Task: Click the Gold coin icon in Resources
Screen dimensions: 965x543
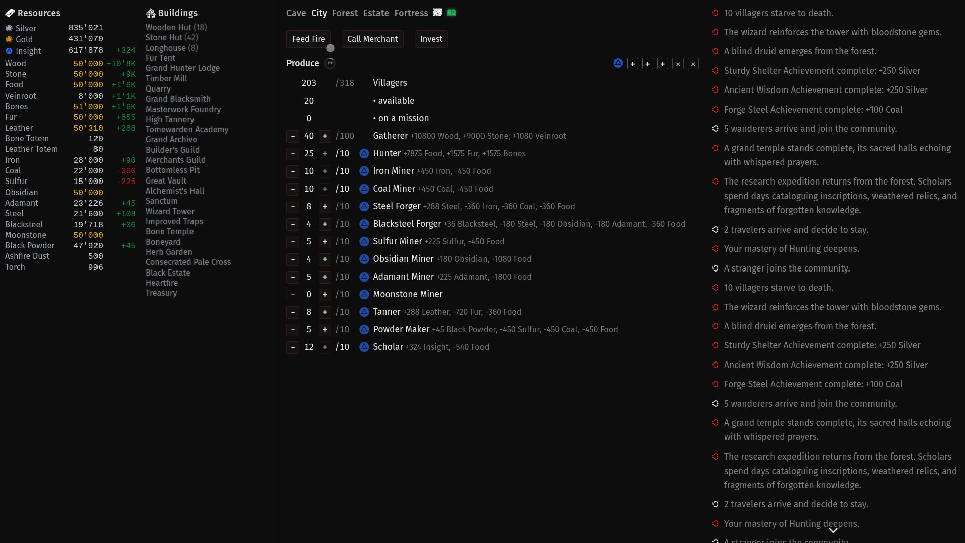Action: click(x=9, y=39)
